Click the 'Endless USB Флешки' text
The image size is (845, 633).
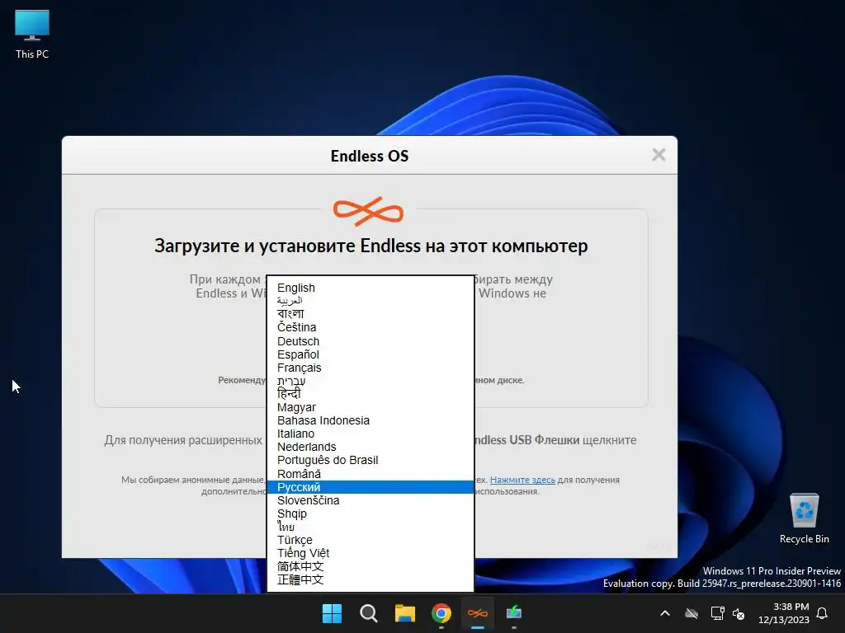526,440
